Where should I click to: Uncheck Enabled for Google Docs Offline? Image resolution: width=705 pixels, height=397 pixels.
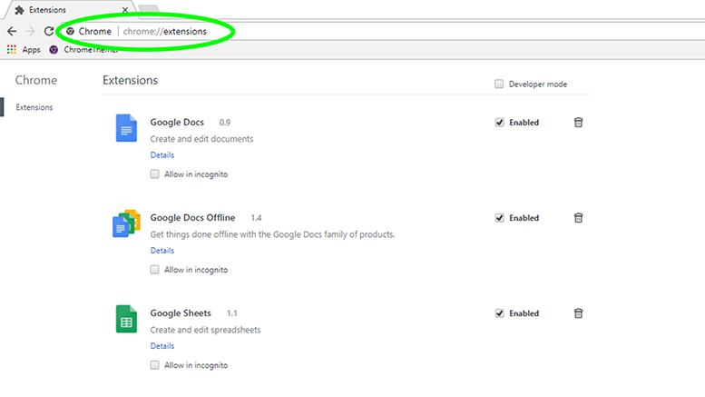coord(500,218)
